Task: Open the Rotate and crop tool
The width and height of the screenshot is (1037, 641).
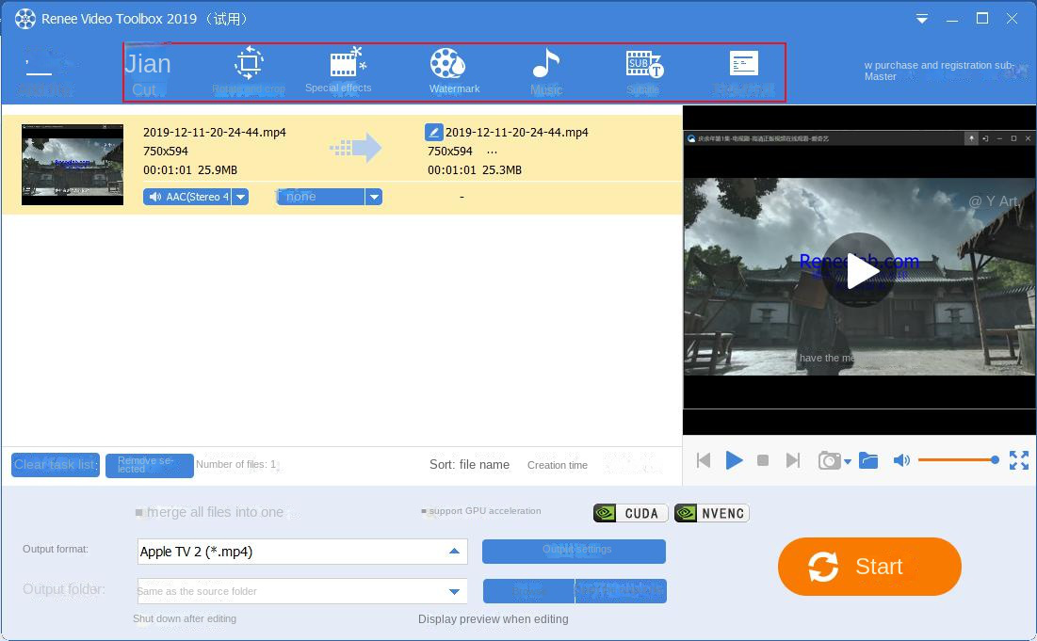Action: tap(247, 72)
